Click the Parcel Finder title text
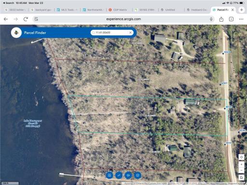This screenshot has height=185, width=247. coord(35,33)
